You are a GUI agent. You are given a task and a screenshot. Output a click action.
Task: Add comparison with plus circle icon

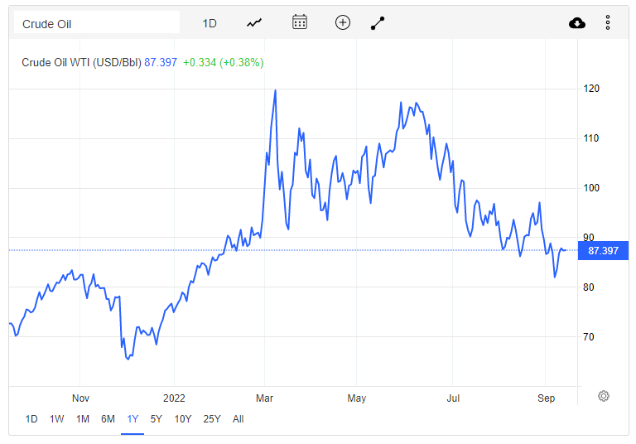pos(343,22)
